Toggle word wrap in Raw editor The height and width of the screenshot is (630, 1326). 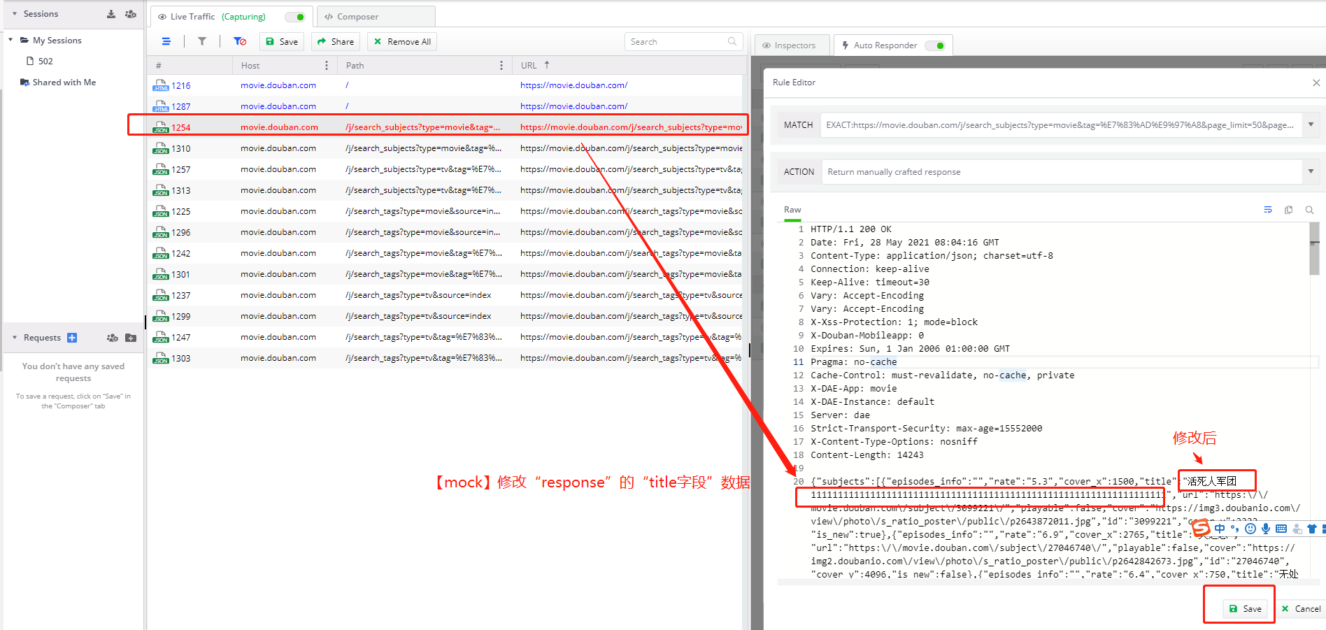tap(1268, 210)
